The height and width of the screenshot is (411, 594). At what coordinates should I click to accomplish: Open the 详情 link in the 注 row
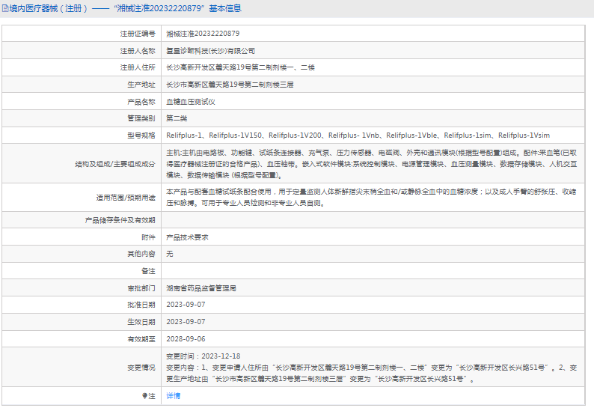(x=173, y=396)
